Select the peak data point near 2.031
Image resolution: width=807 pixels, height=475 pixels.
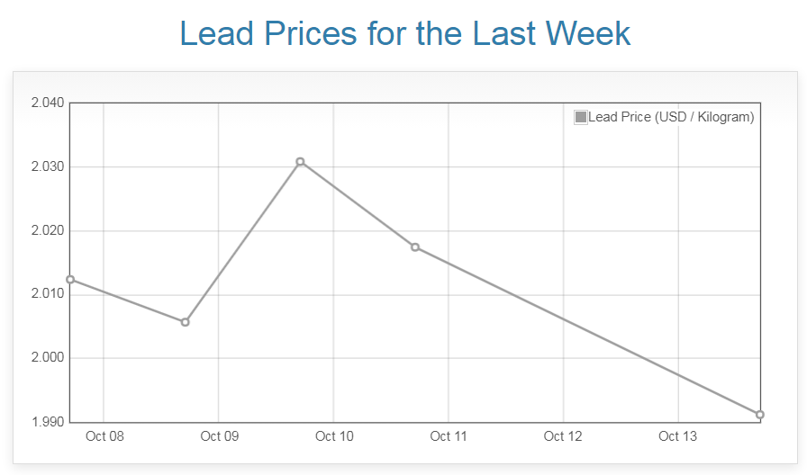click(300, 162)
